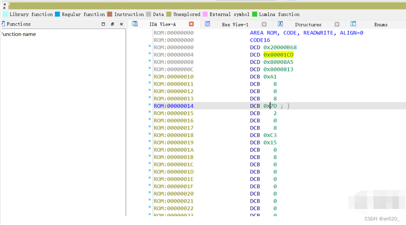This screenshot has width=406, height=225.
Task: Click the Regular function color swatch
Action: click(x=57, y=14)
